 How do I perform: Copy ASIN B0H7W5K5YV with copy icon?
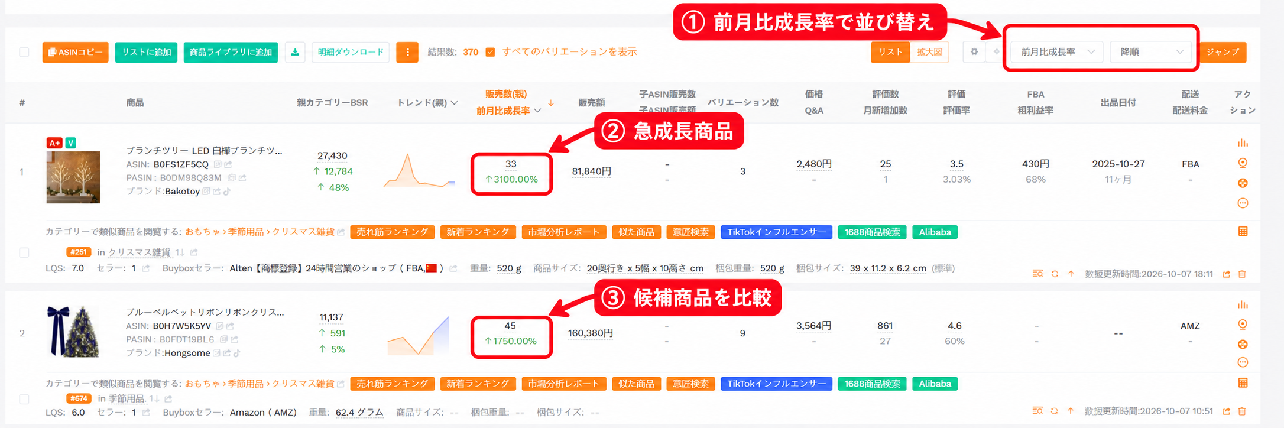click(x=219, y=326)
